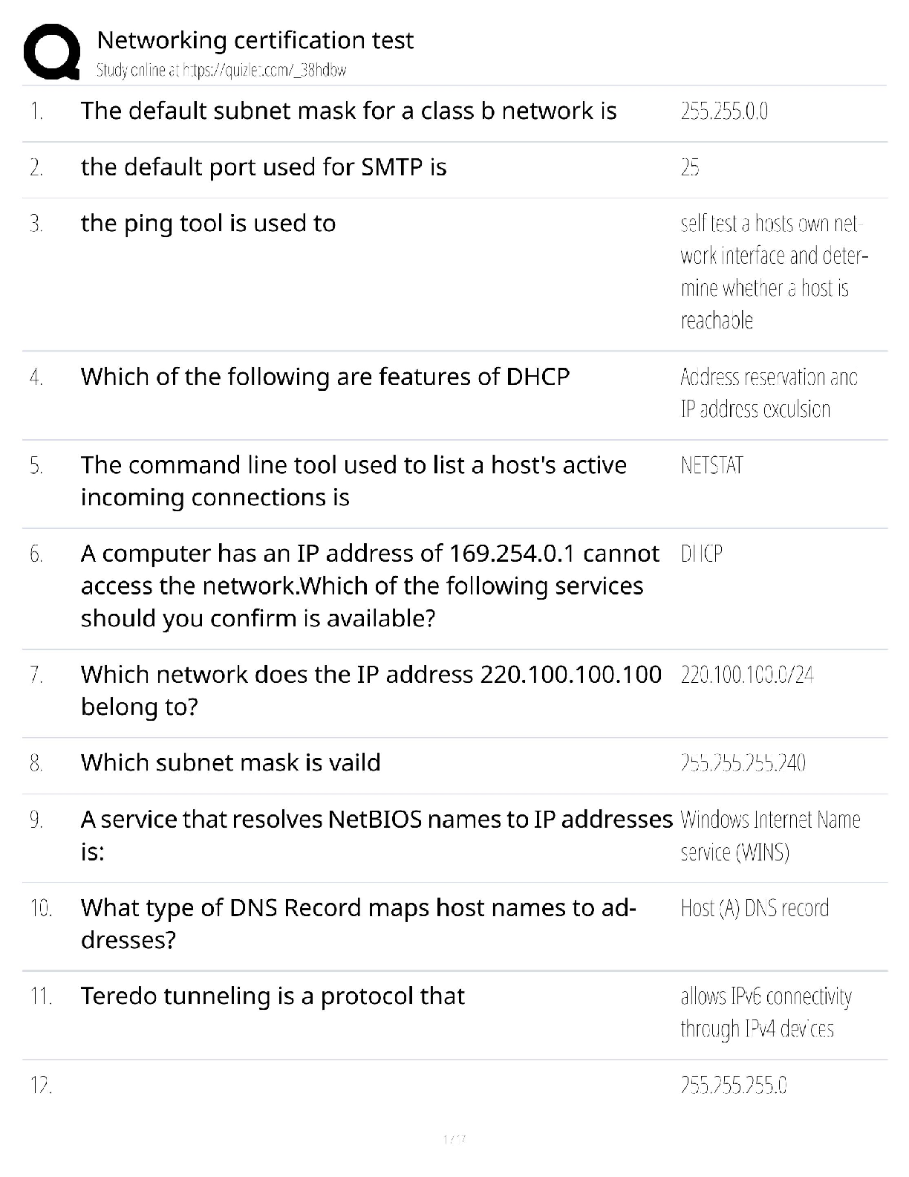Select the class b subnet mask question

tap(348, 111)
